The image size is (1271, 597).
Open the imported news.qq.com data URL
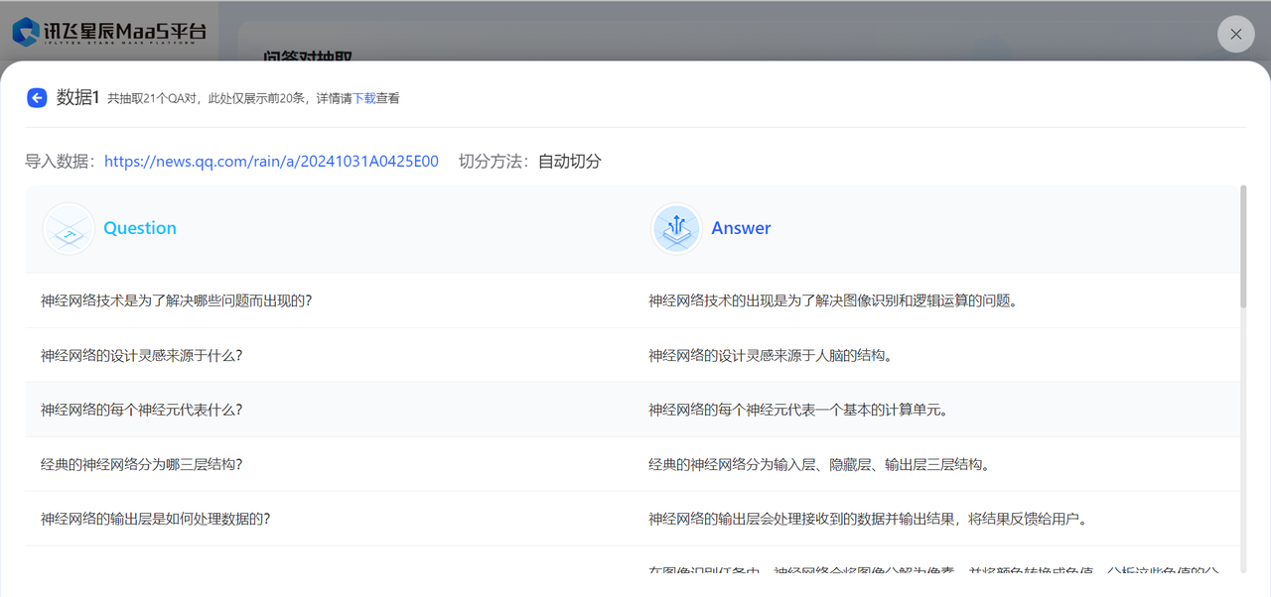pyautogui.click(x=271, y=162)
